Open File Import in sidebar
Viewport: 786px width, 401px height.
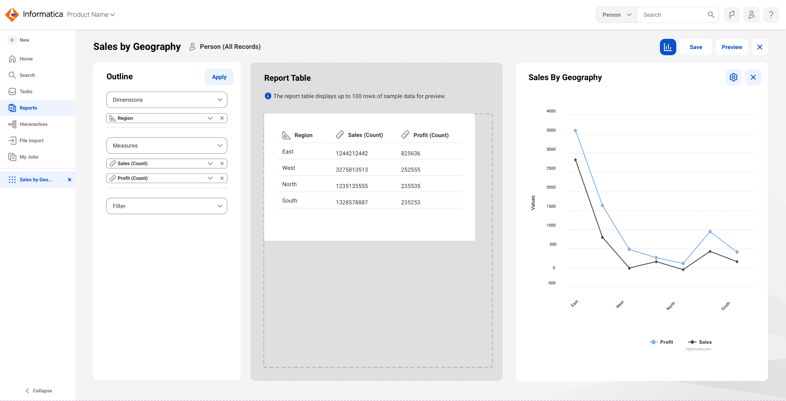coord(31,140)
